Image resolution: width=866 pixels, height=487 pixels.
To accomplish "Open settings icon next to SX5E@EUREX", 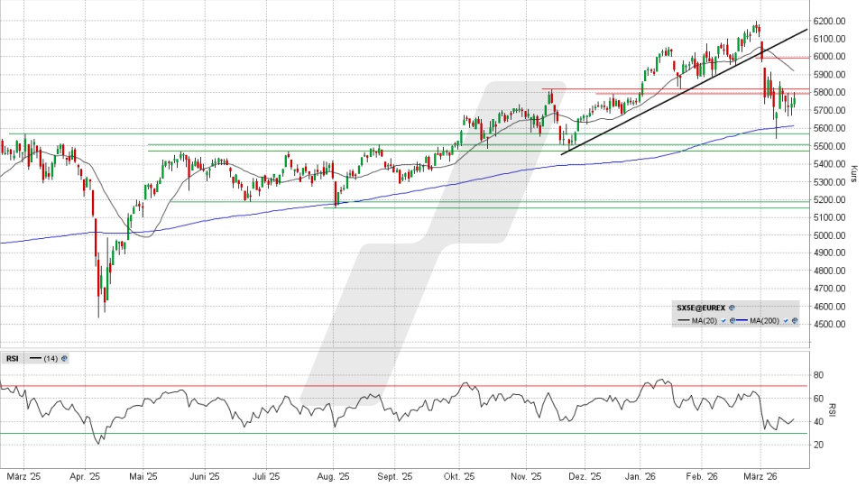I will pos(732,308).
